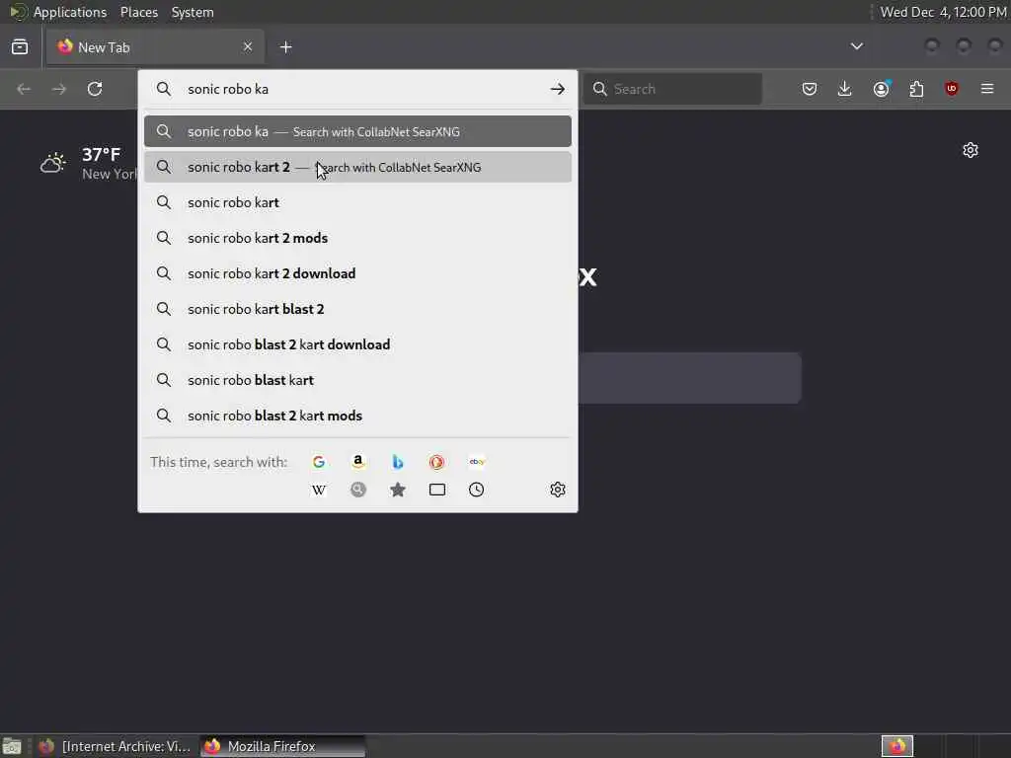1011x758 pixels.
Task: Open the Firefox hamburger menu
Action: [x=987, y=89]
